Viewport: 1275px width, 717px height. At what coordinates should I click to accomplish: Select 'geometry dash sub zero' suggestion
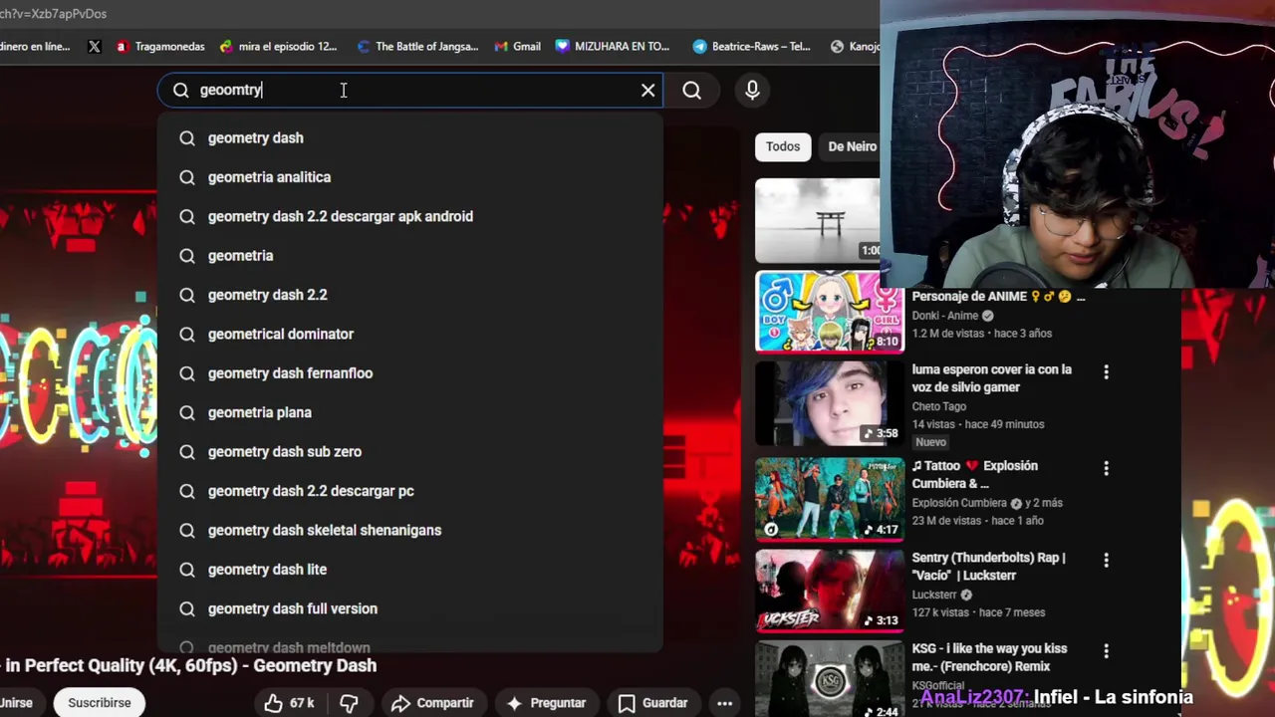tap(409, 452)
